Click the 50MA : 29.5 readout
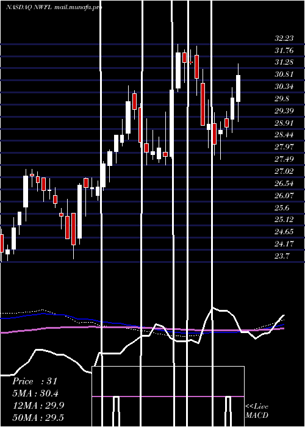Screen dimensions: 305x427 pyautogui.click(x=38, y=418)
